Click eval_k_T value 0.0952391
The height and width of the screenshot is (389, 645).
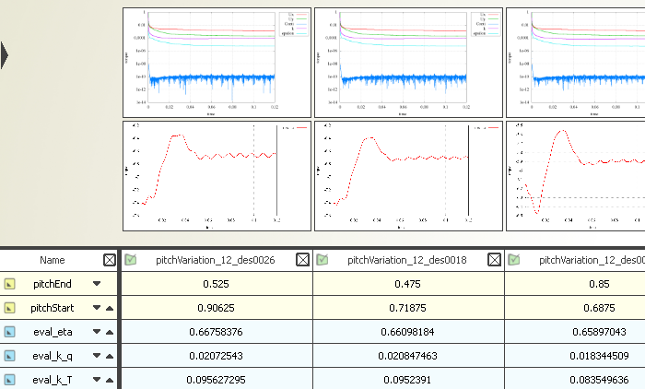click(408, 379)
